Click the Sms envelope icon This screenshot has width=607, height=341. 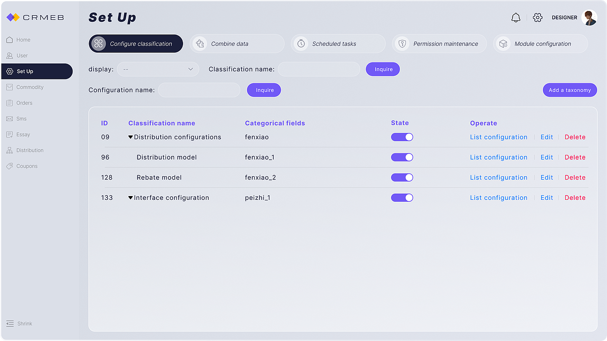click(9, 119)
